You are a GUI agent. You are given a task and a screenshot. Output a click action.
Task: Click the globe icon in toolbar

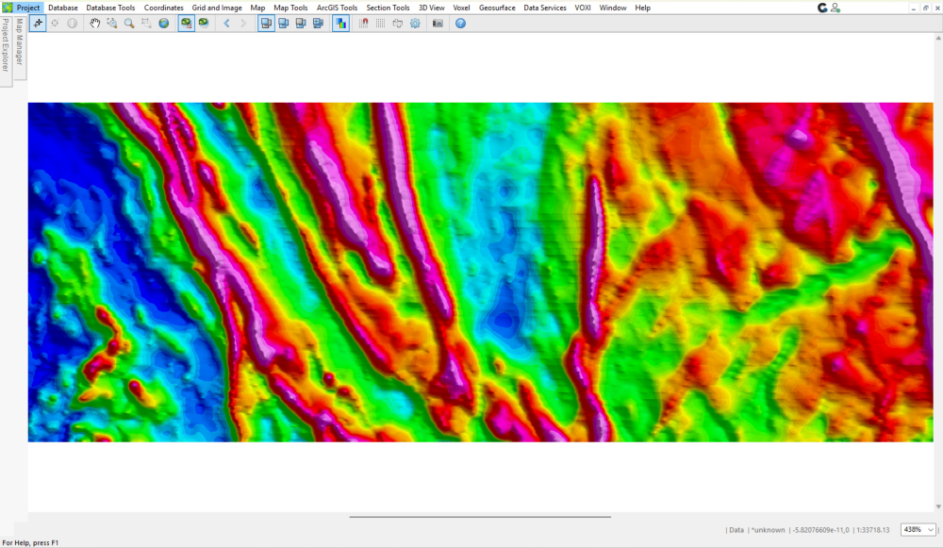[x=163, y=23]
